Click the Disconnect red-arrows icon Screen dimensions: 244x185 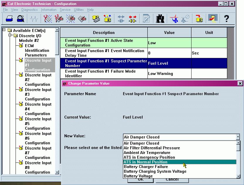[133, 19]
